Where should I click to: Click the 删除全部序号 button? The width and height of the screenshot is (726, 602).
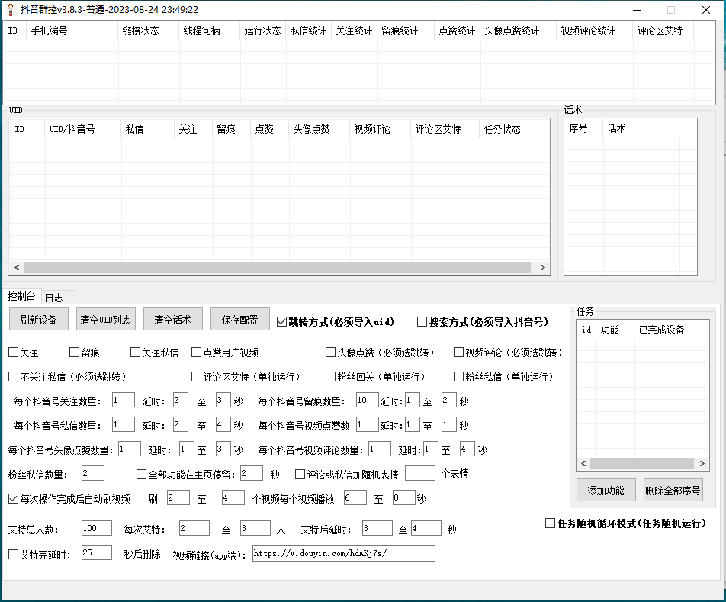click(672, 491)
